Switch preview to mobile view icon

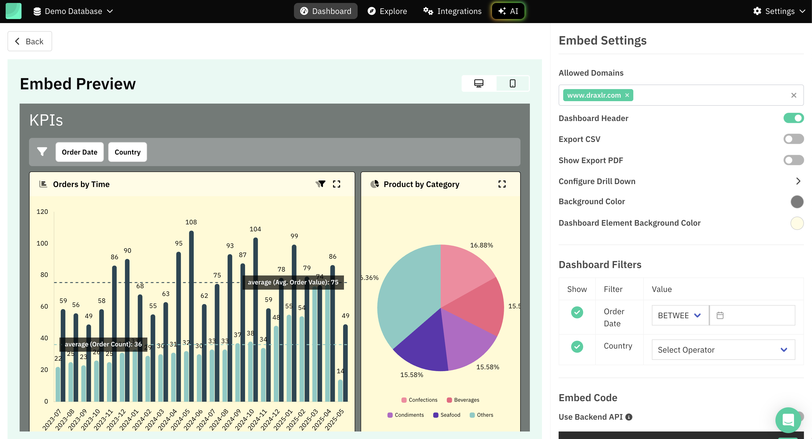click(x=513, y=83)
